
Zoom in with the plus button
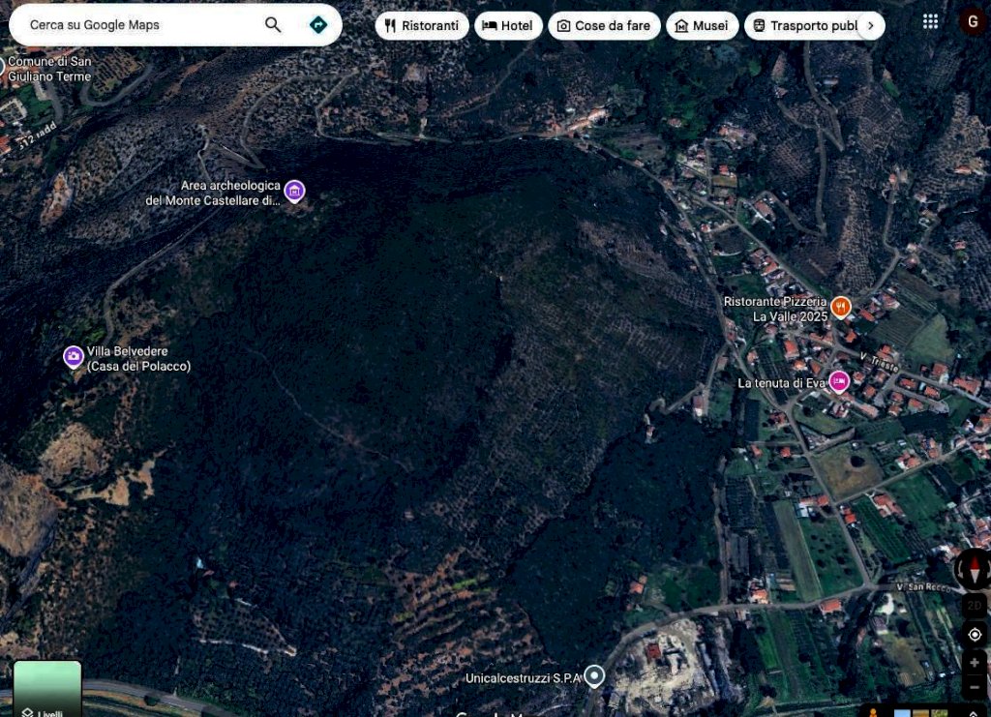click(975, 663)
